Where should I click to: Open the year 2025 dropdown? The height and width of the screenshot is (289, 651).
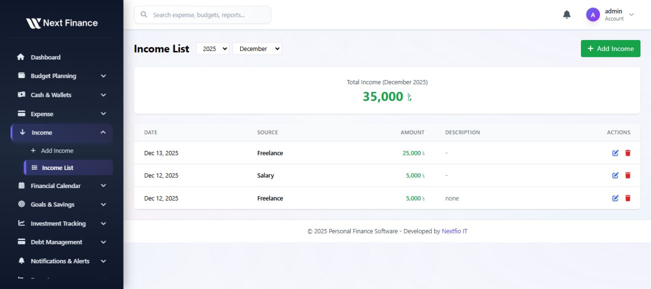tap(213, 48)
